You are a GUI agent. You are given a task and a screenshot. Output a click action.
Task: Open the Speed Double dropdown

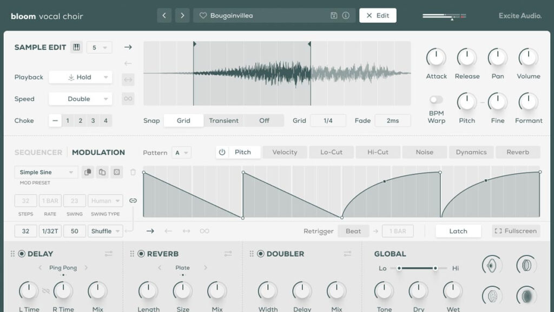click(x=81, y=99)
